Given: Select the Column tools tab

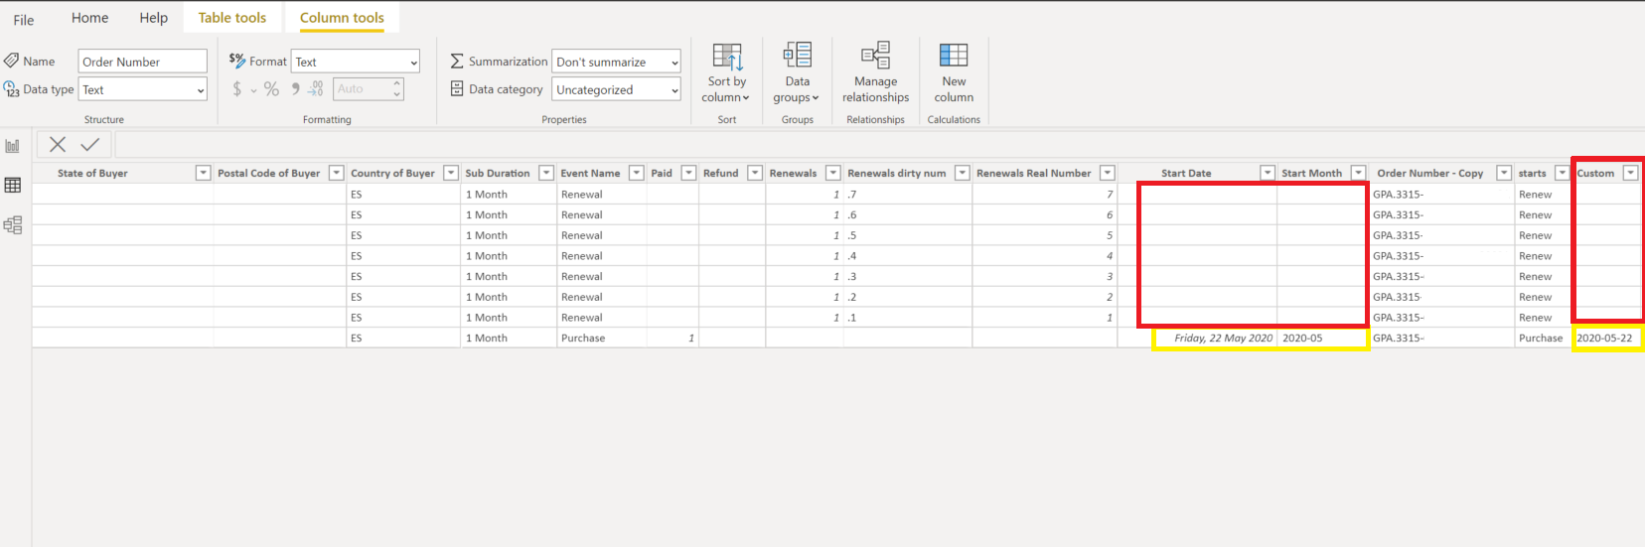Looking at the screenshot, I should coord(342,18).
